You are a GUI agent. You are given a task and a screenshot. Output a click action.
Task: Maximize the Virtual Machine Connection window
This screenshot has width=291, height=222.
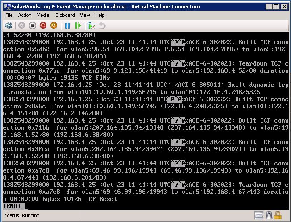pos(276,7)
